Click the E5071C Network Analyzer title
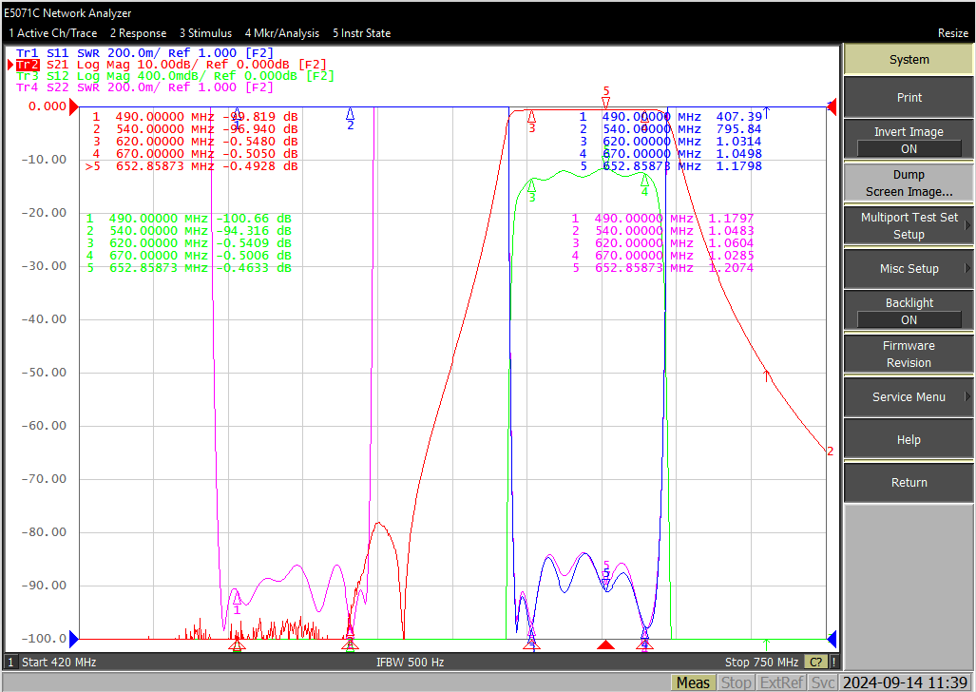The width and height of the screenshot is (976, 692). (x=67, y=13)
